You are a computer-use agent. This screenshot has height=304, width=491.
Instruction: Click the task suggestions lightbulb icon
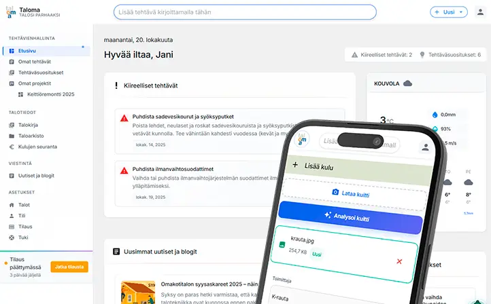click(x=422, y=54)
